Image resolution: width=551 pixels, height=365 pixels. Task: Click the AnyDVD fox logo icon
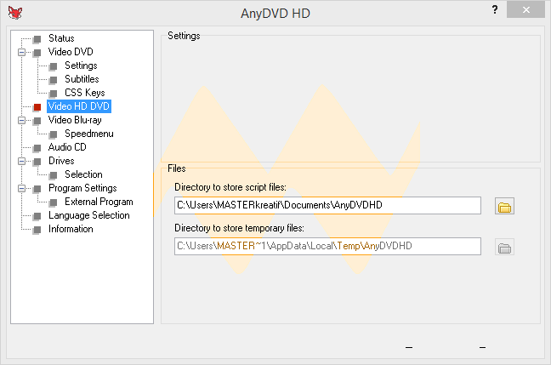pyautogui.click(x=13, y=11)
